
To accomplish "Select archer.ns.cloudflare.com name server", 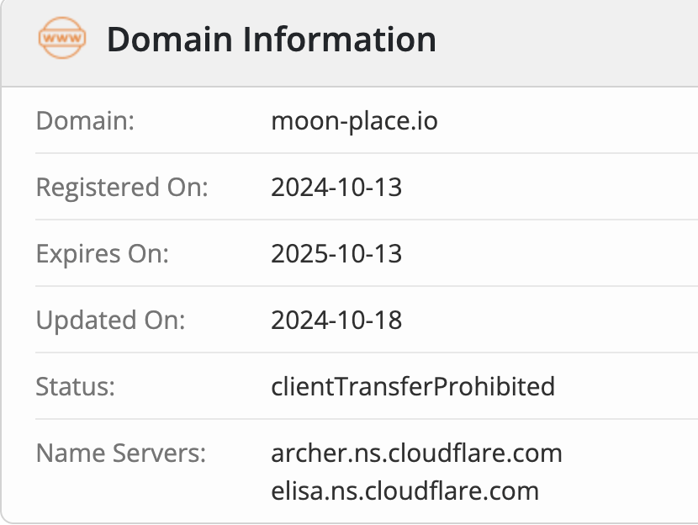I will (416, 453).
